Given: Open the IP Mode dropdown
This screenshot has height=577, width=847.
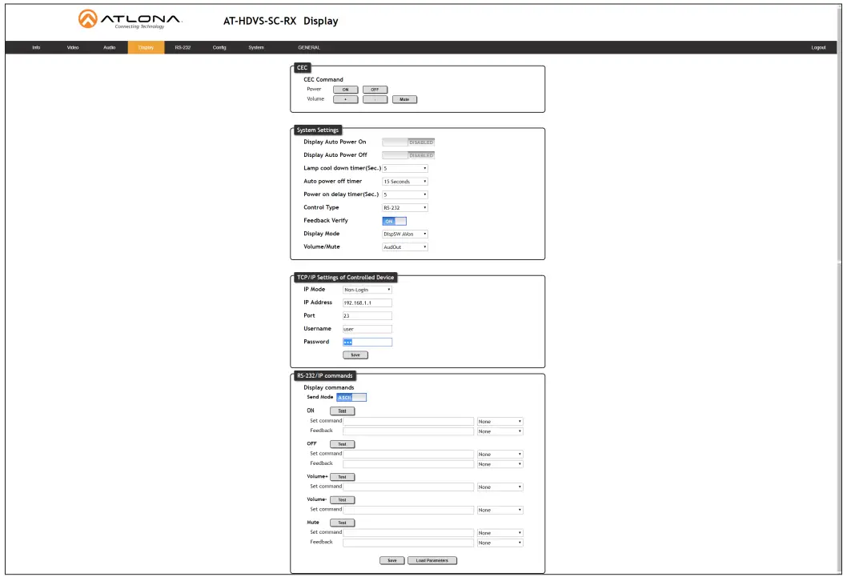Looking at the screenshot, I should pyautogui.click(x=367, y=290).
